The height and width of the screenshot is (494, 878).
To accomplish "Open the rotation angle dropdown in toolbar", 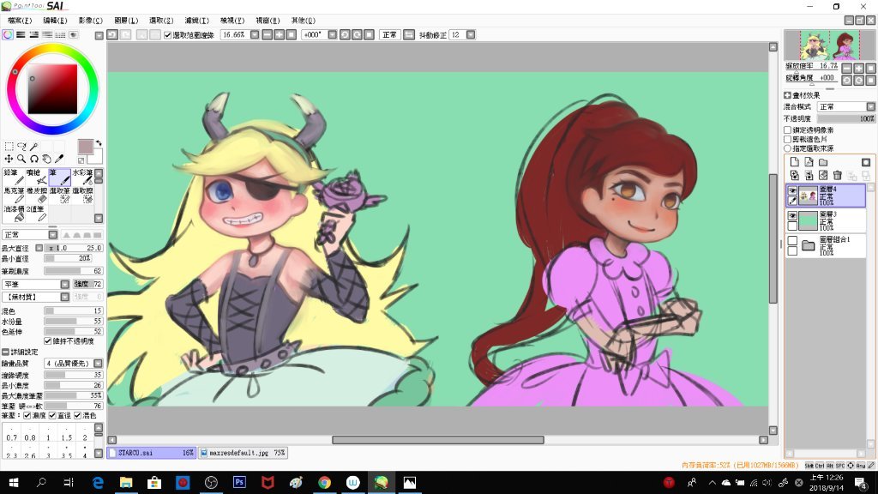I will (x=332, y=34).
